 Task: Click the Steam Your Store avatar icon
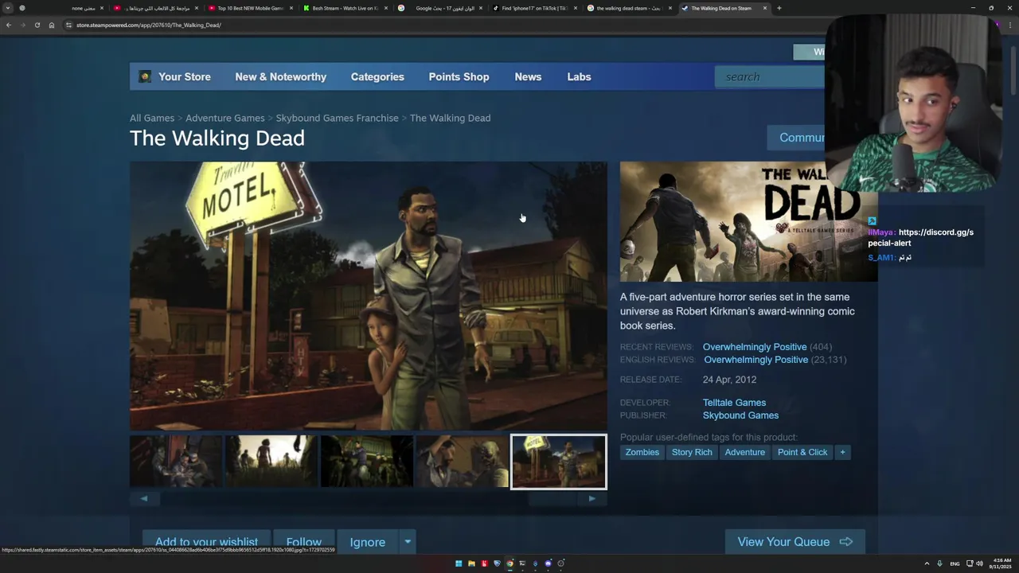(145, 76)
